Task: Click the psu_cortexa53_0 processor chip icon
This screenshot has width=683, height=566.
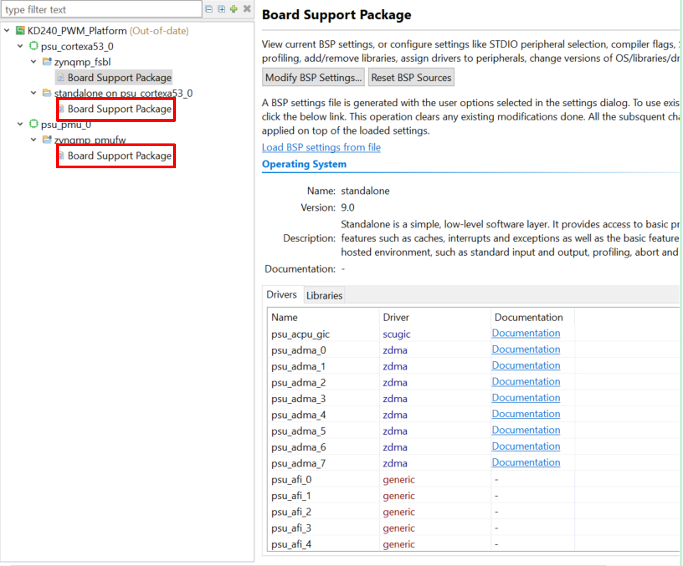Action: click(33, 46)
